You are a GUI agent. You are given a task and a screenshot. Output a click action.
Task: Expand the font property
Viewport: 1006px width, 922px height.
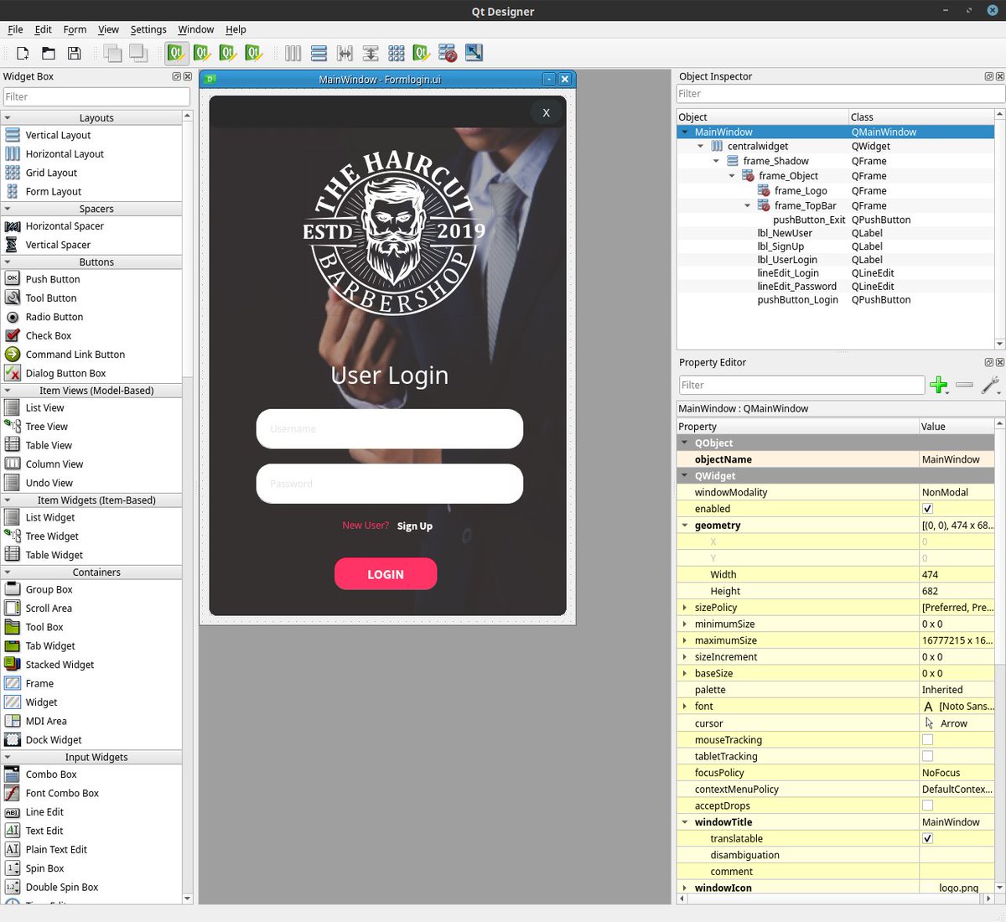pos(685,707)
